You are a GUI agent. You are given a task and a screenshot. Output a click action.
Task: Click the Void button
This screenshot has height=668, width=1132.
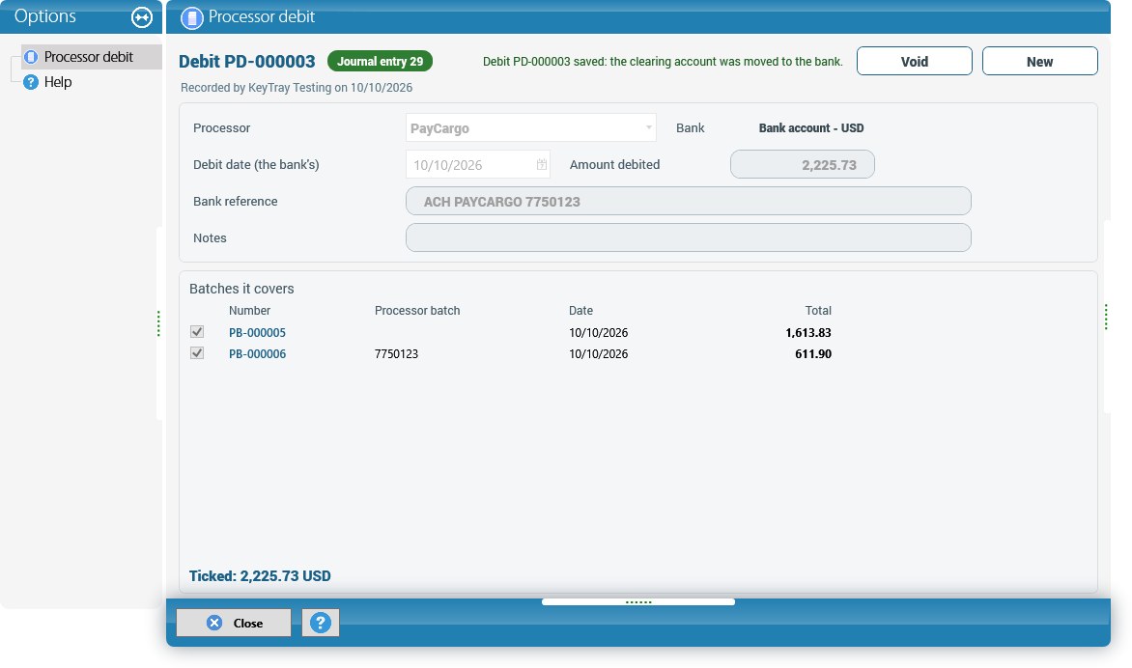(x=914, y=62)
